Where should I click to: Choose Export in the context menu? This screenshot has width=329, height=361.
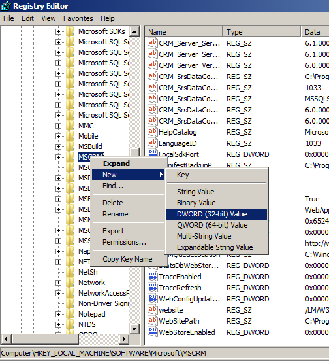coord(128,231)
